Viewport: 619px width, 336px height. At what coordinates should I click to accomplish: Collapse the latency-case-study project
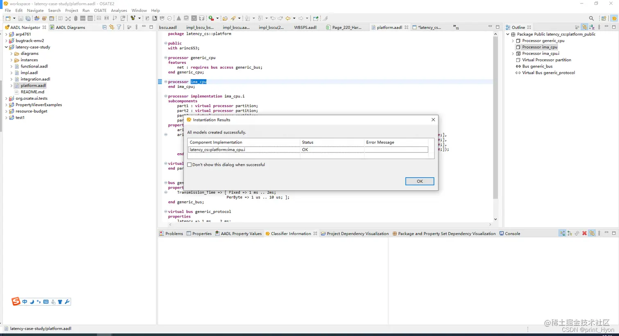[x=6, y=47]
